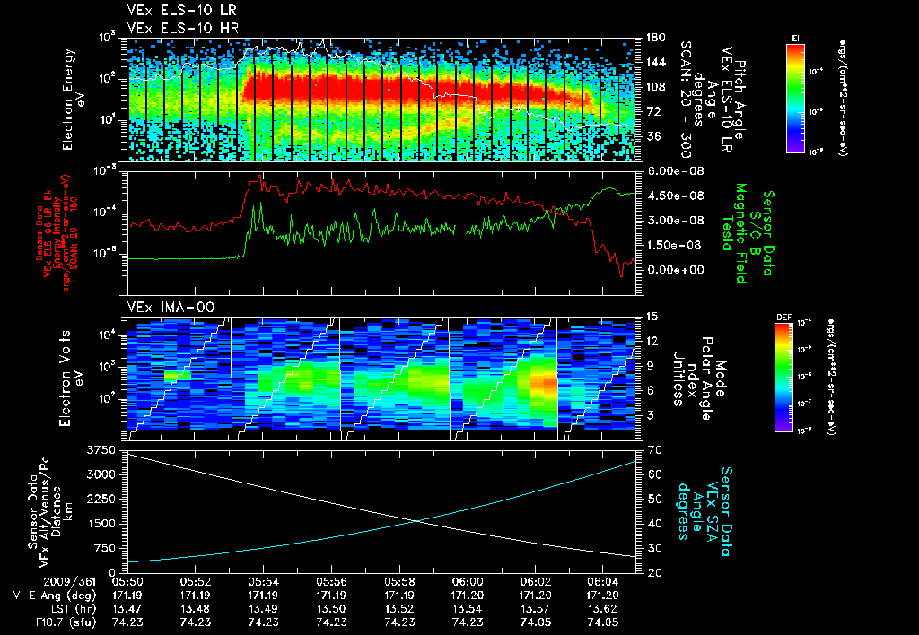Click the 'El' label above the color bar

point(795,38)
